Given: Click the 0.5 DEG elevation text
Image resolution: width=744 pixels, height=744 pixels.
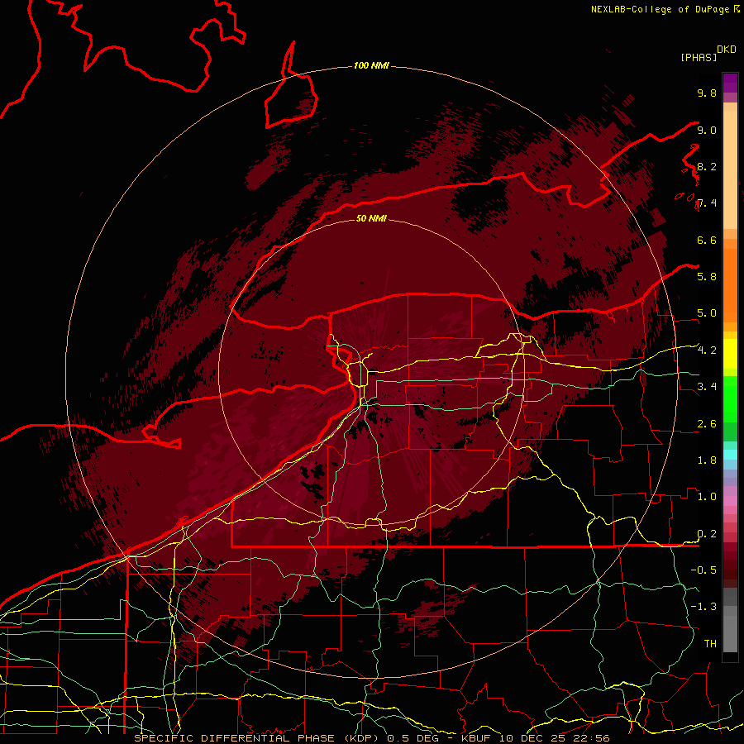Looking at the screenshot, I should (x=414, y=738).
